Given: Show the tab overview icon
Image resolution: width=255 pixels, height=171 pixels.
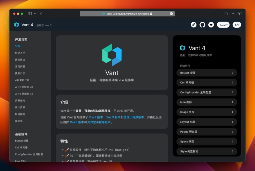Looking at the screenshot, I should (240, 14).
